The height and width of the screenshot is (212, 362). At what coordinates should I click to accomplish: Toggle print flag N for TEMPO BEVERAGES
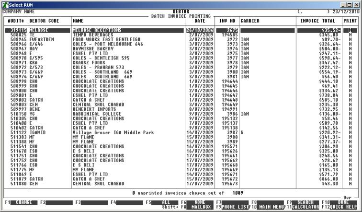point(350,35)
